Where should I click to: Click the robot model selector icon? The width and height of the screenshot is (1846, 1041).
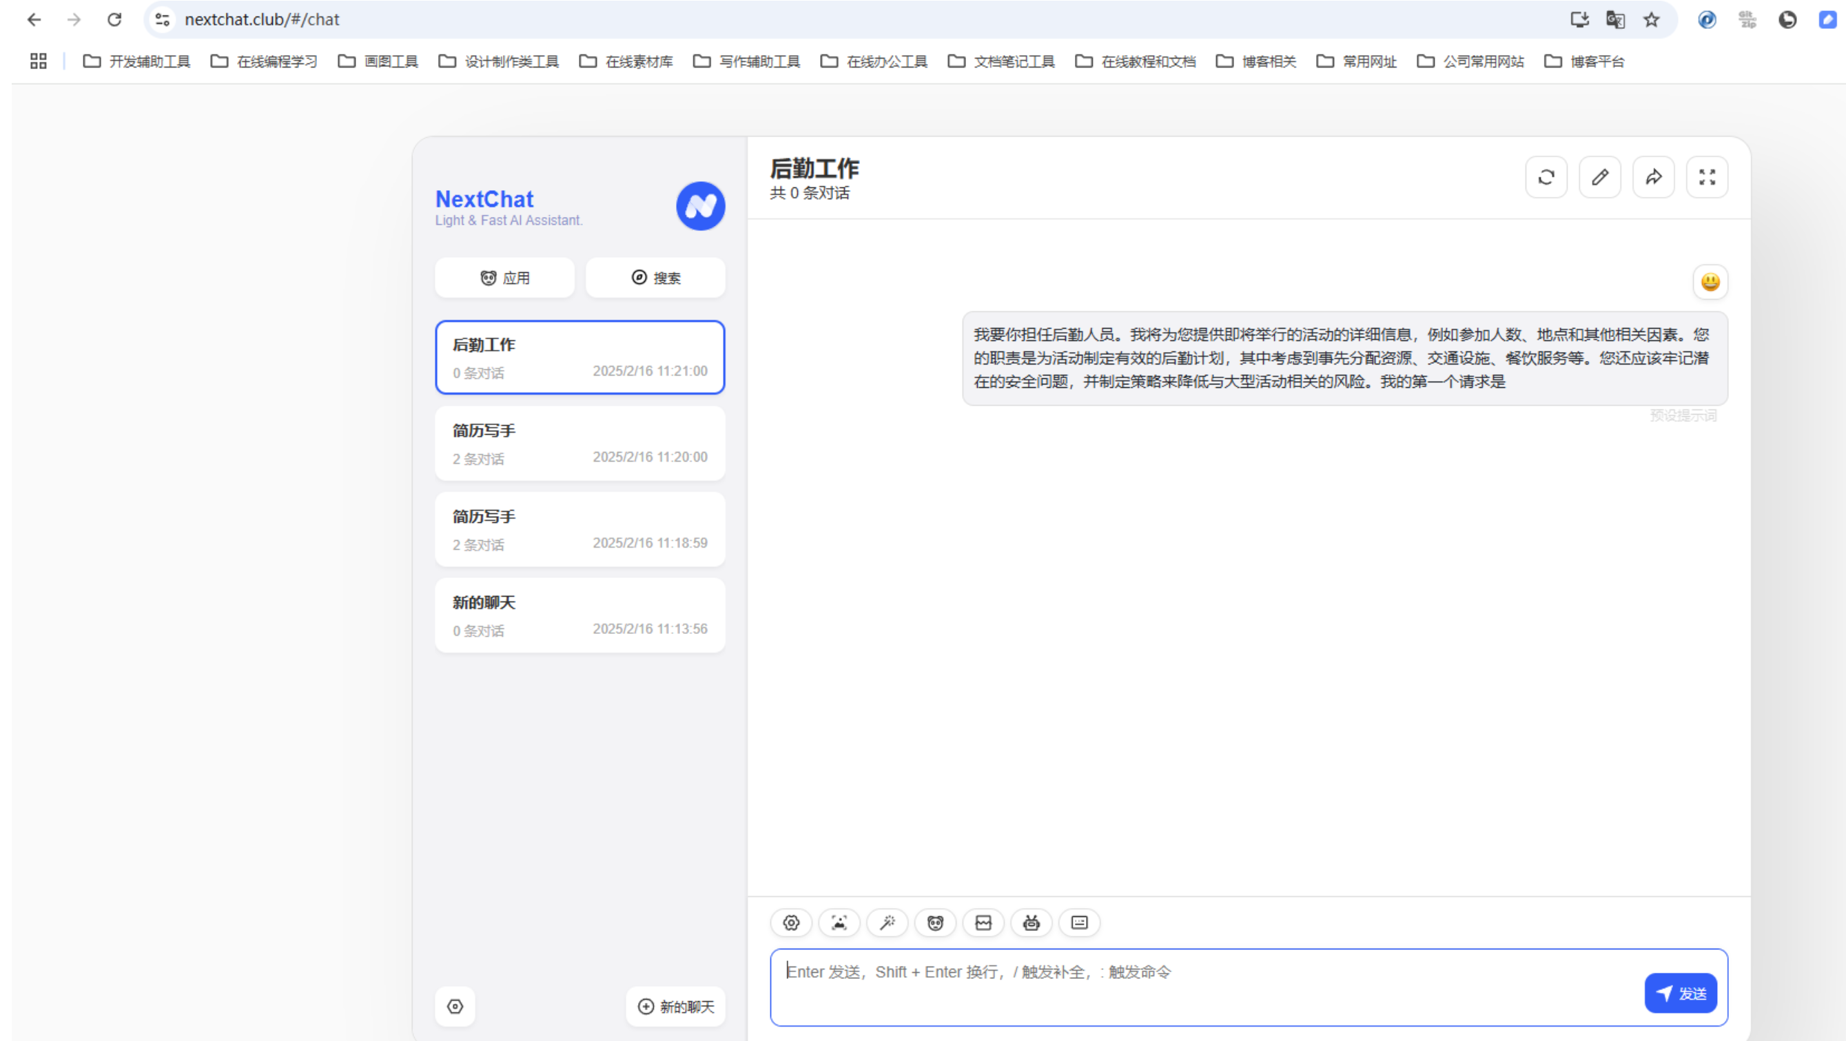pos(1030,923)
